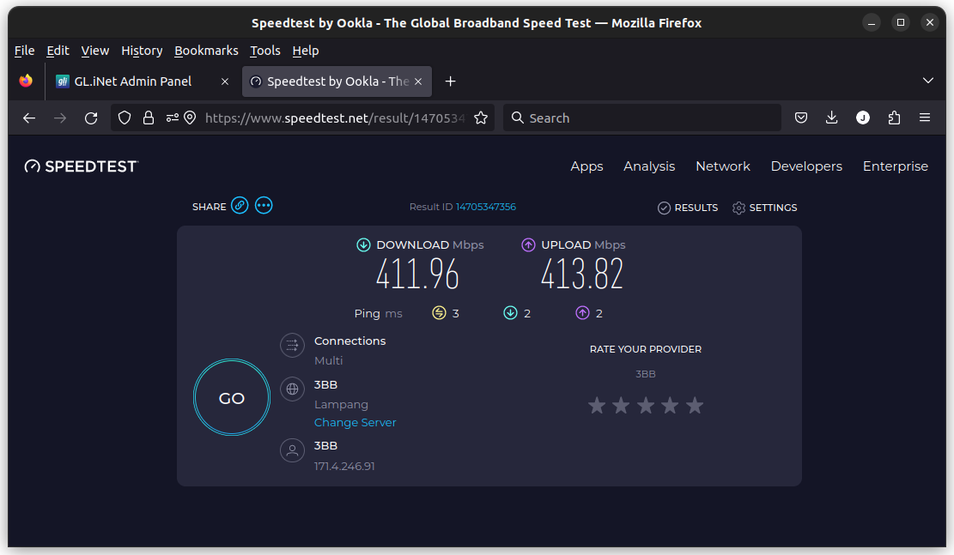Screen dimensions: 954x555
Task: Select the Speedtest by Ookla tab
Action: [337, 81]
